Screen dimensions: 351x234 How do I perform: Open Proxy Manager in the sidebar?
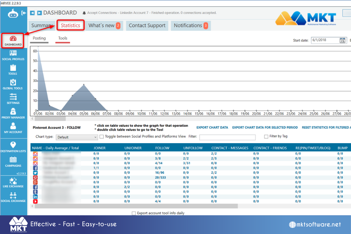[x=13, y=113]
